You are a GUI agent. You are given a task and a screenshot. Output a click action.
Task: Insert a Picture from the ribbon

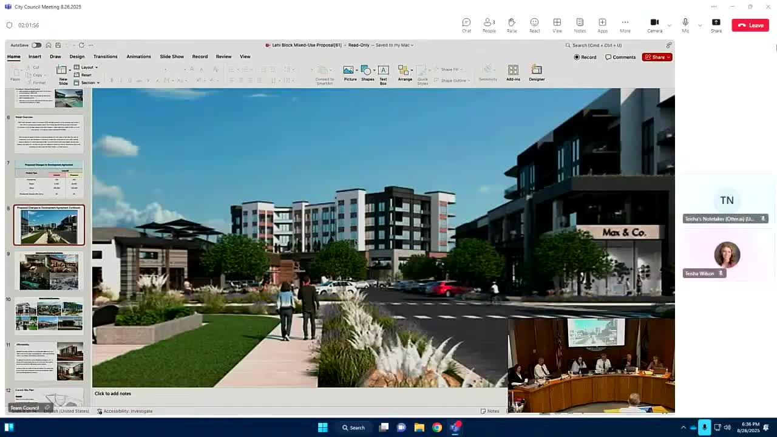[350, 73]
